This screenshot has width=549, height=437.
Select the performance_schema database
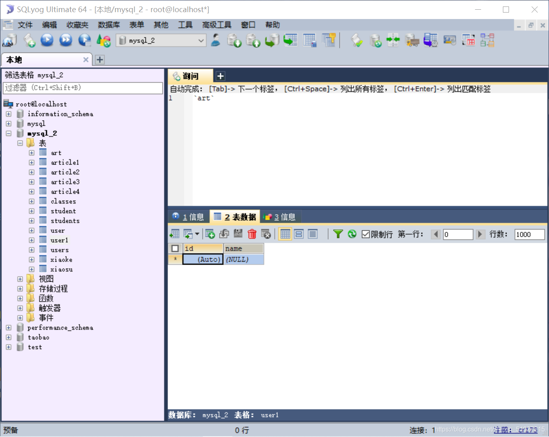pos(60,328)
